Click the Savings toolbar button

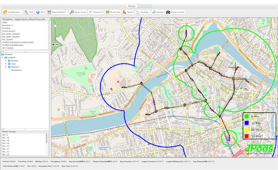pyautogui.click(x=158, y=12)
